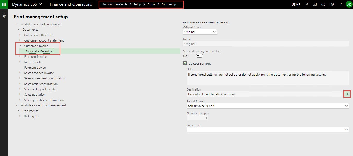This screenshot has height=156, width=353.
Task: Click the Help description text box
Action: [x=268, y=78]
